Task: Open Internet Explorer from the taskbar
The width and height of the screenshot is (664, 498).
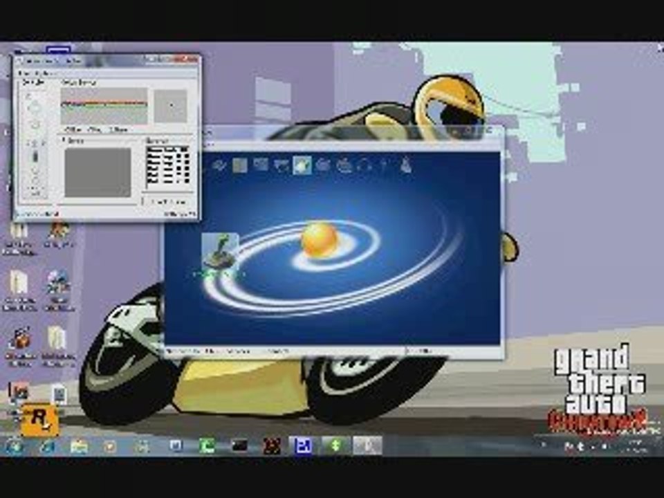Action: click(x=46, y=446)
